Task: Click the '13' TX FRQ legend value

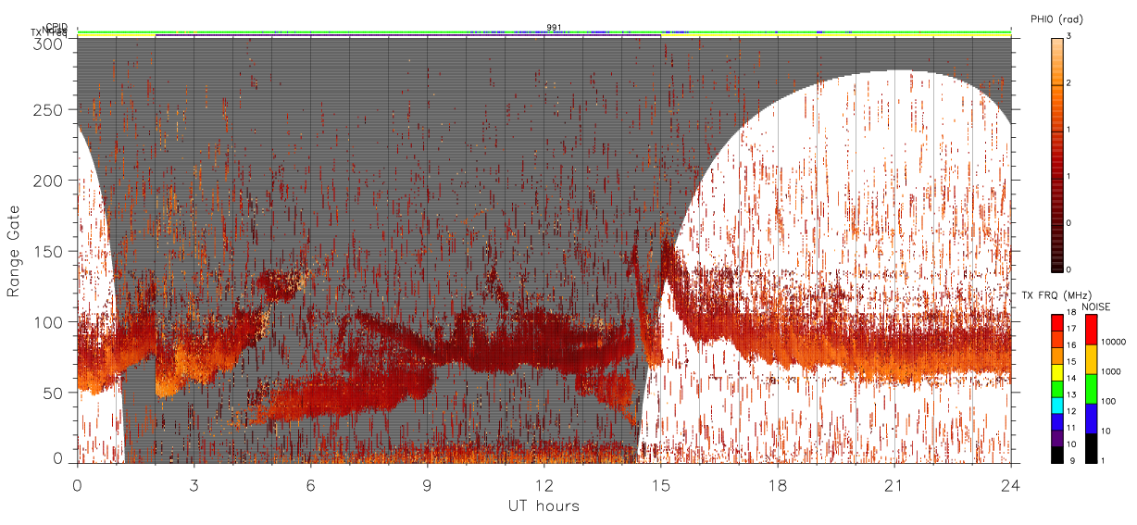Action: [x=1071, y=394]
